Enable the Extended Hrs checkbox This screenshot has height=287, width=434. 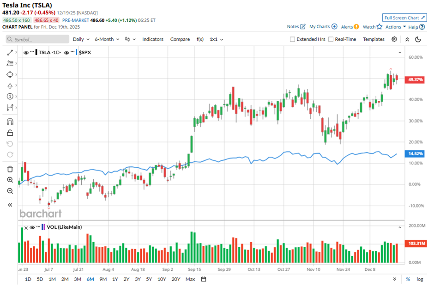pos(292,39)
